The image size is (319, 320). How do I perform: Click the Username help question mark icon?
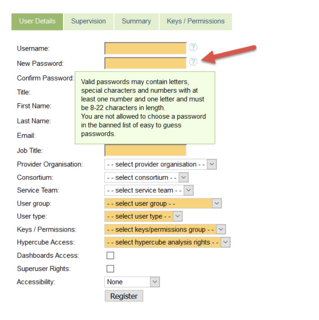[194, 47]
